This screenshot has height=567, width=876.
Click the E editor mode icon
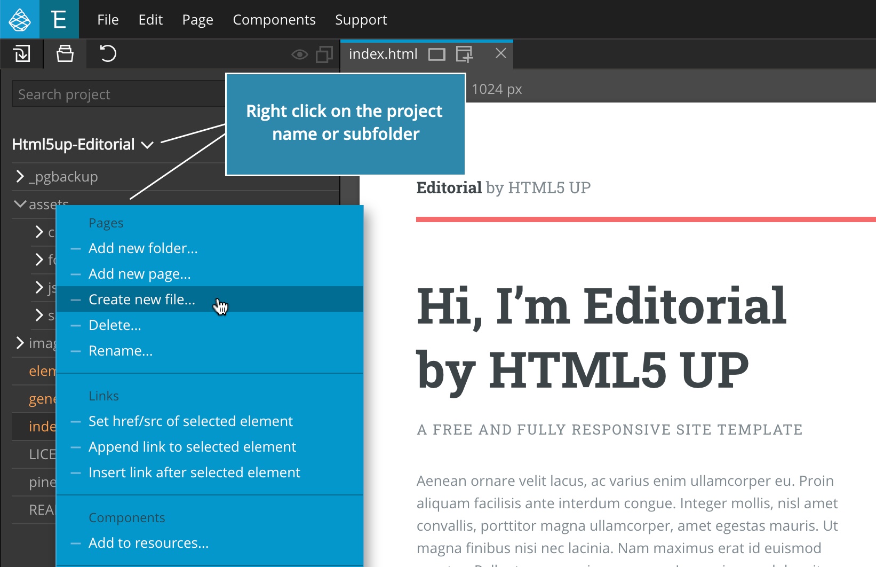pyautogui.click(x=59, y=20)
